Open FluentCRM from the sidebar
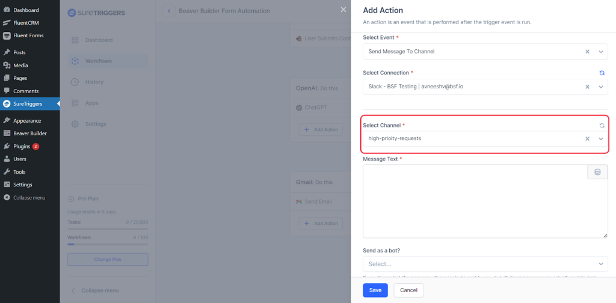Screen dimensions: 616x303 click(28, 23)
